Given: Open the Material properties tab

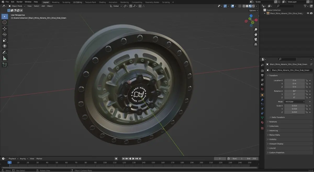Looking at the screenshot, I should pos(262,122).
